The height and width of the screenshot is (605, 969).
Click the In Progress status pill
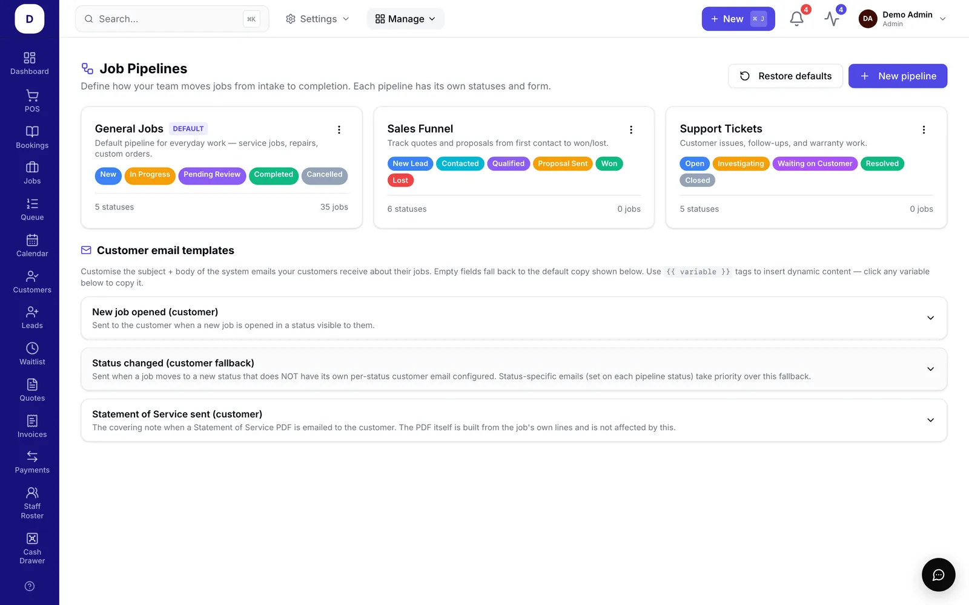(150, 175)
